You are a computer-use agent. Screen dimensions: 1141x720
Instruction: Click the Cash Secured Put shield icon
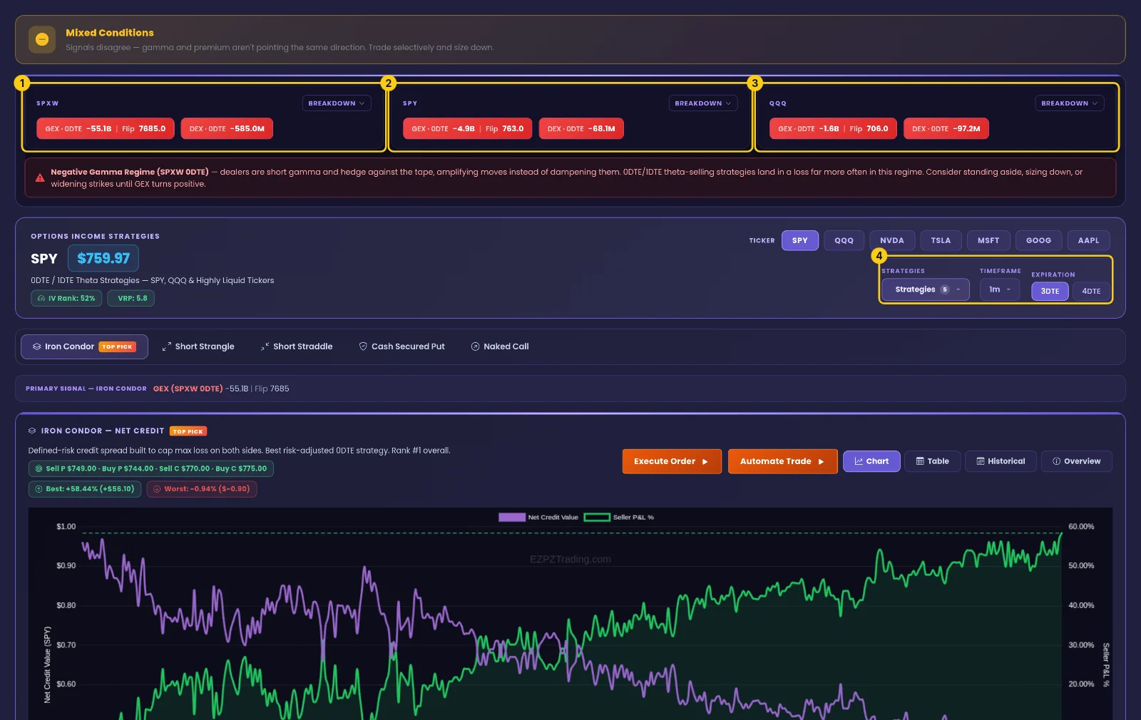(363, 346)
